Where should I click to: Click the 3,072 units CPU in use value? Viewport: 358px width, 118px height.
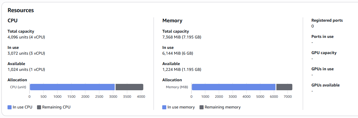pyautogui.click(x=26, y=53)
